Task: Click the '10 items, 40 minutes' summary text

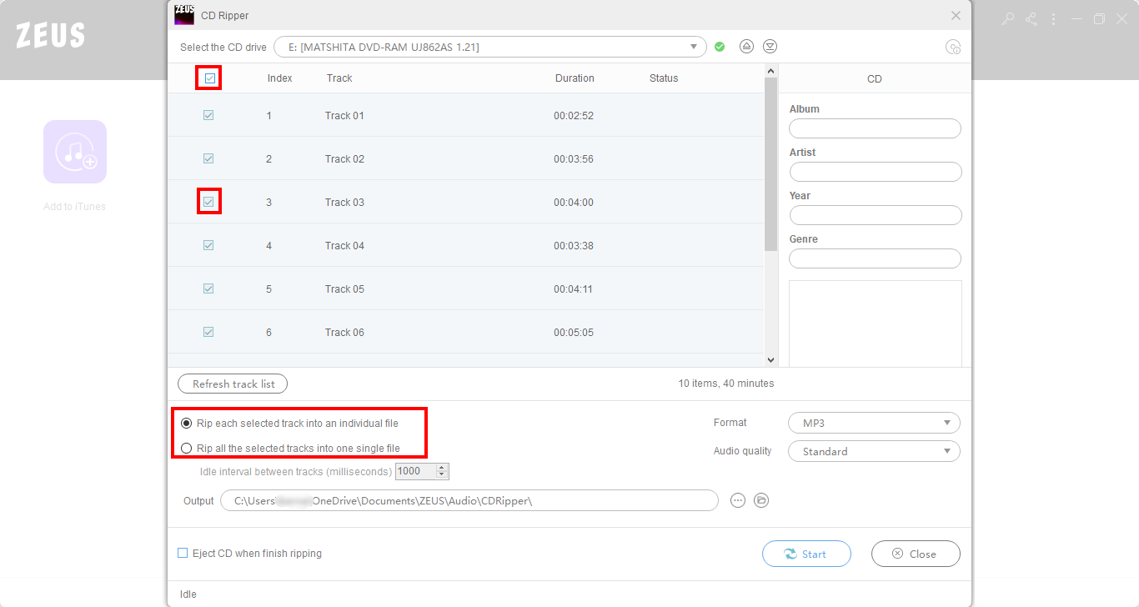Action: click(726, 384)
